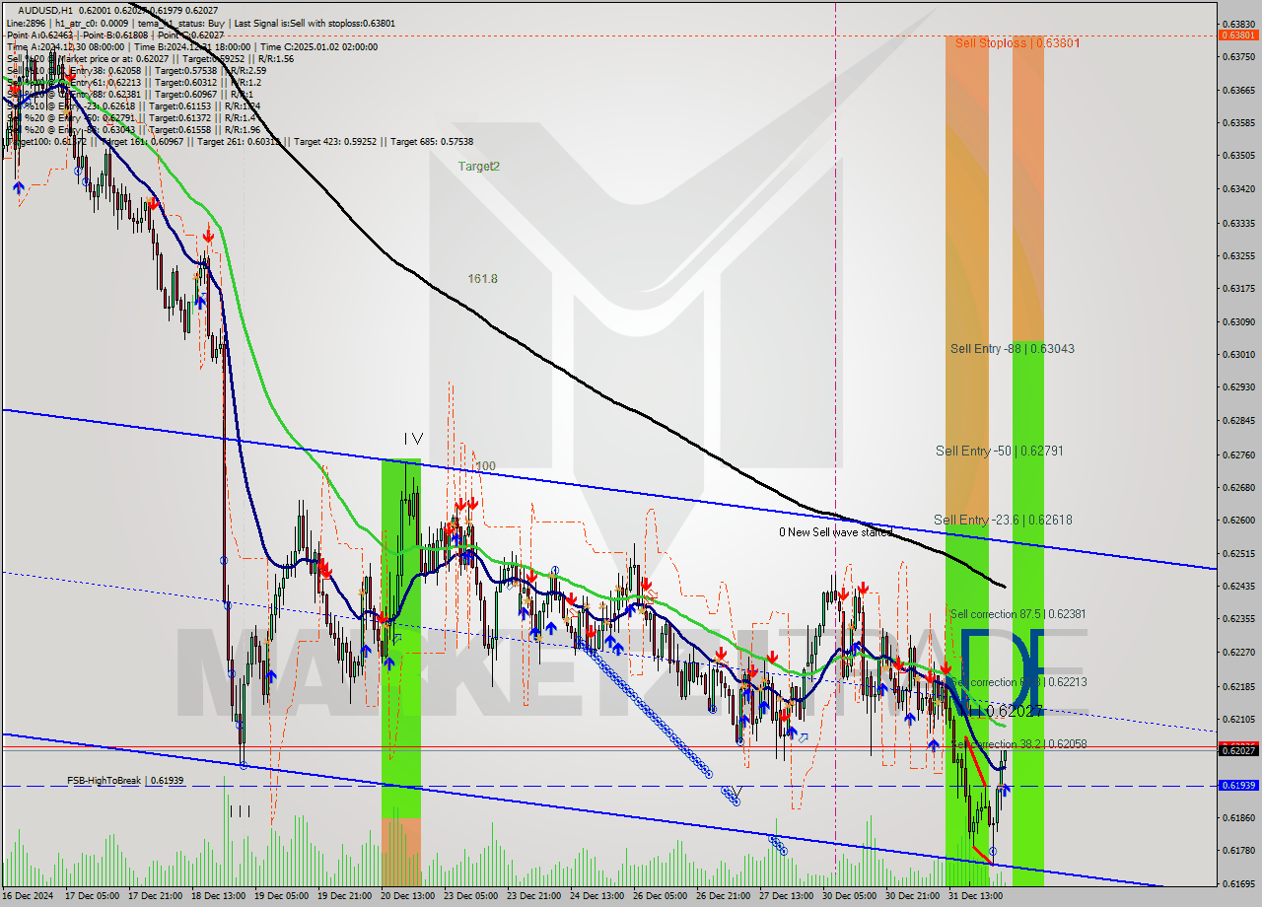The width and height of the screenshot is (1262, 907).
Task: Click price axis value 0.63585
Action: [1239, 122]
